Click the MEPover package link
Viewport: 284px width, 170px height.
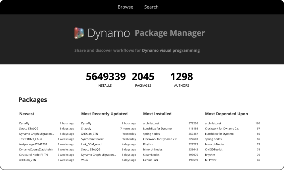tap(211, 160)
